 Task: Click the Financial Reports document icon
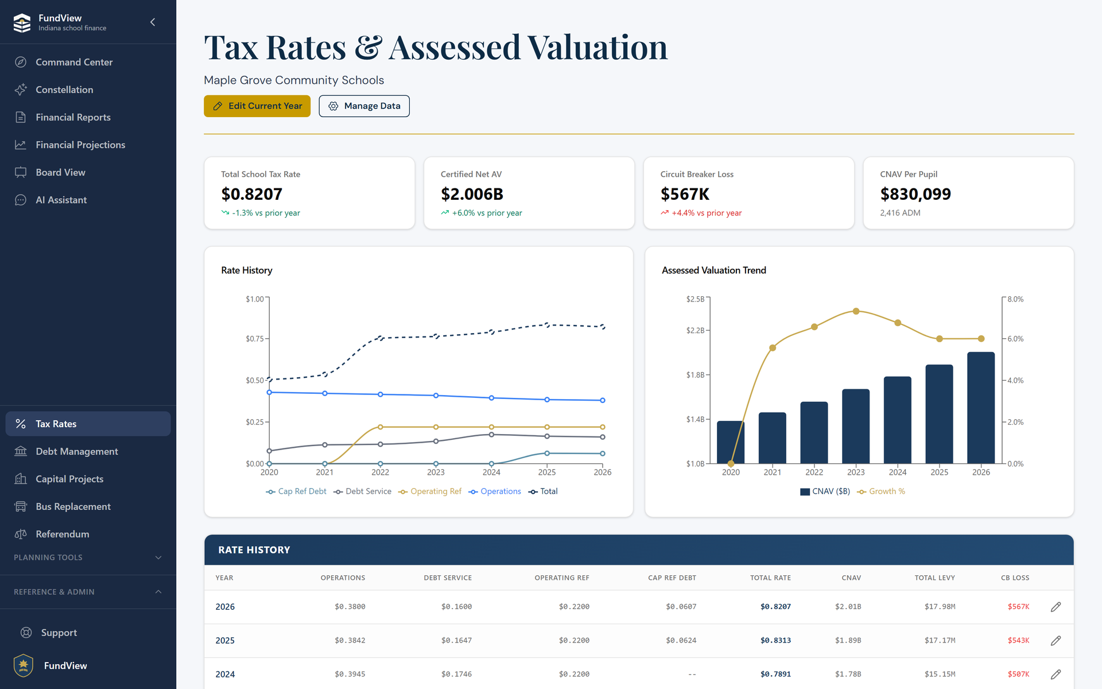[x=21, y=117]
